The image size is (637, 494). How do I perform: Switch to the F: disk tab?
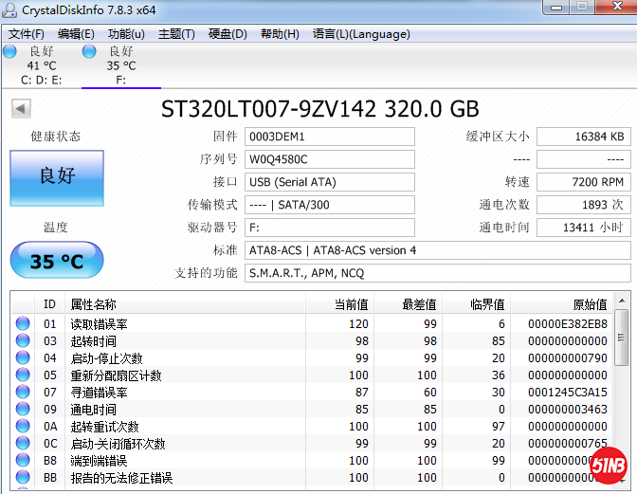tap(120, 65)
